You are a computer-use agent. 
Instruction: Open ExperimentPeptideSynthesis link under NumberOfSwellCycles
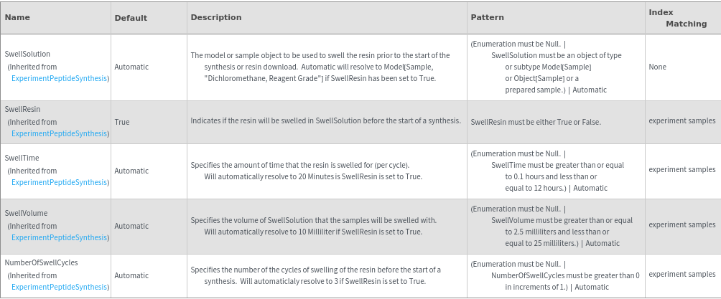tap(60, 287)
